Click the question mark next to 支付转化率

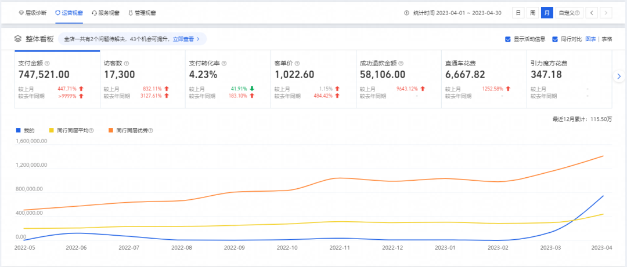224,63
